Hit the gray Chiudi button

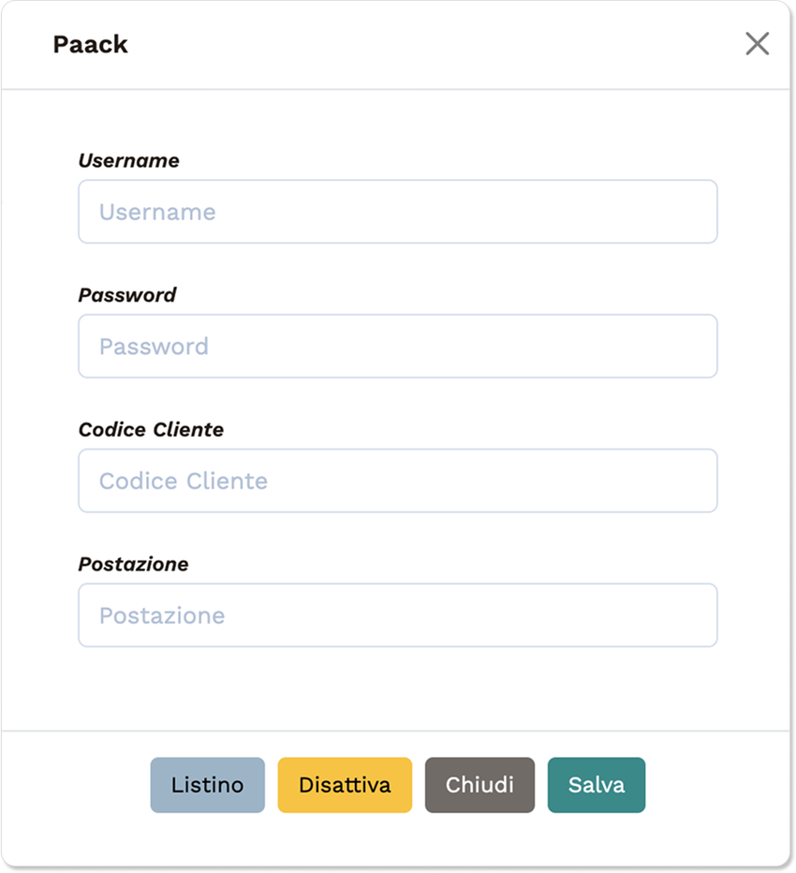tap(479, 785)
